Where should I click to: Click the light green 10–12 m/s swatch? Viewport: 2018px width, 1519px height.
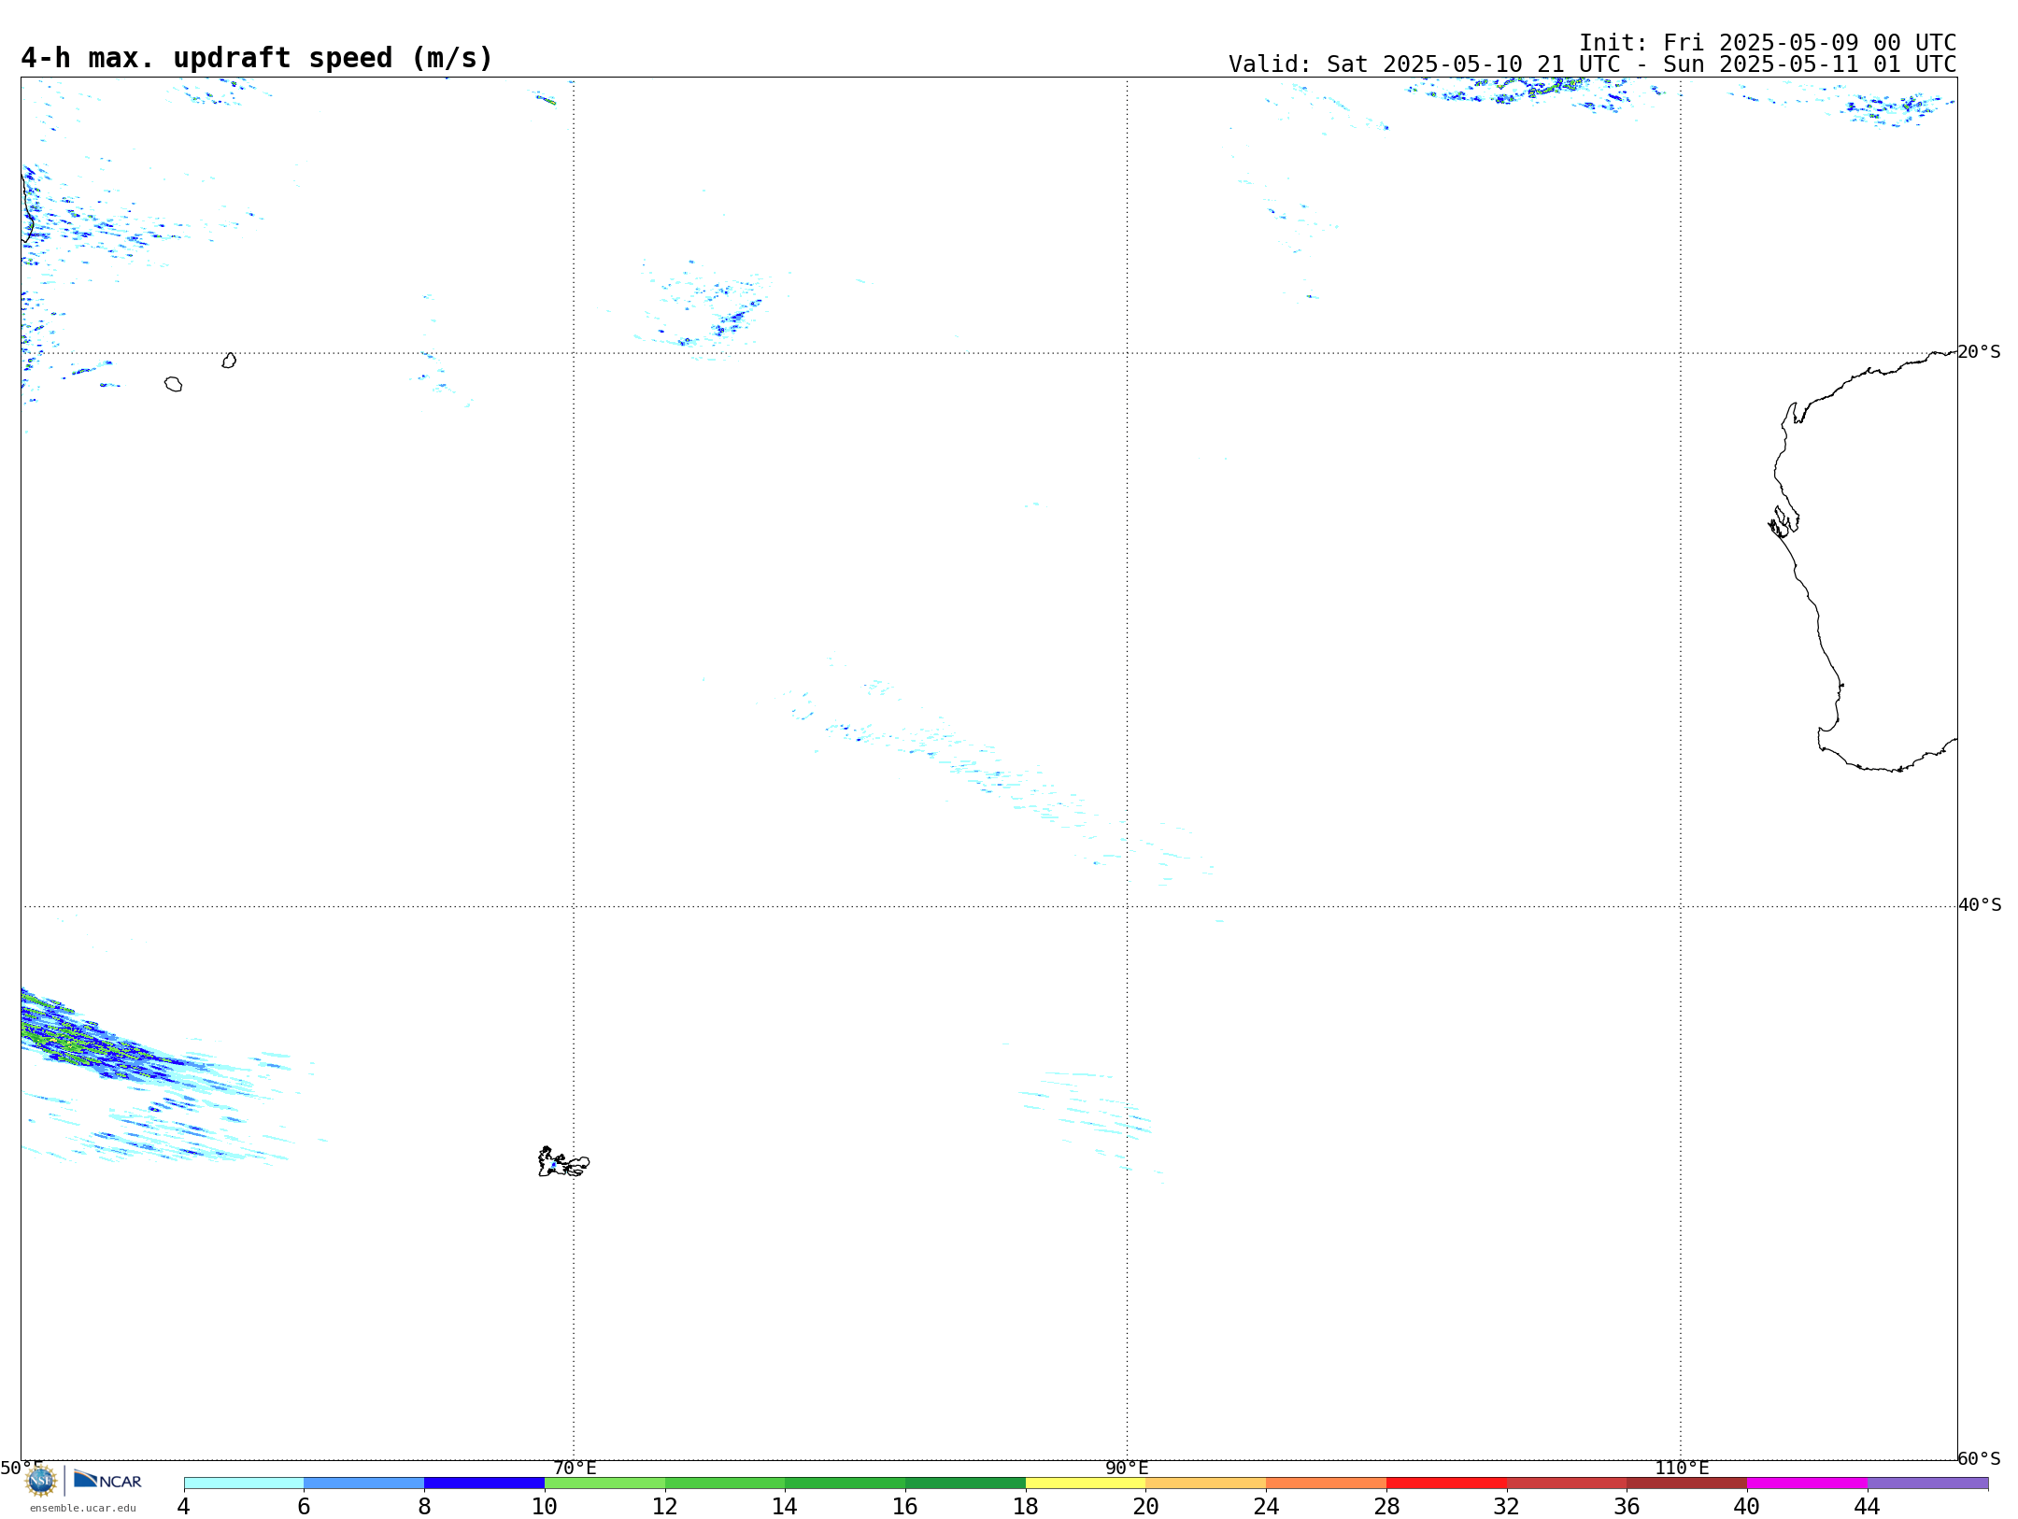(x=605, y=1483)
